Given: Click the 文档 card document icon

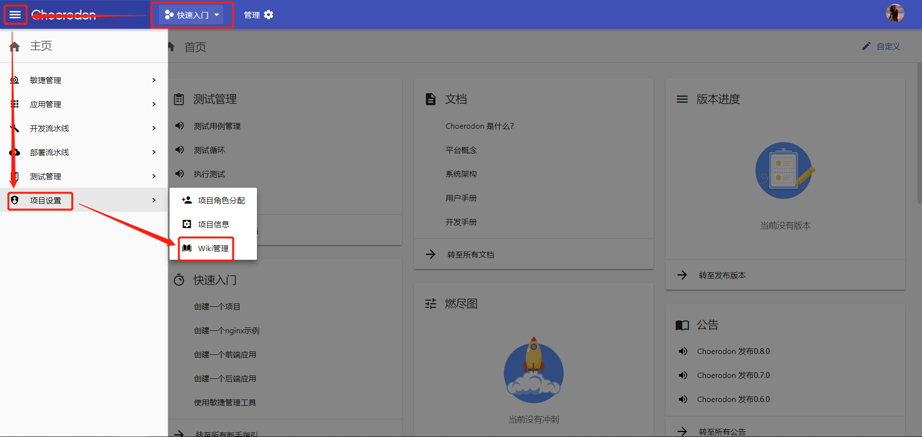Looking at the screenshot, I should (431, 99).
